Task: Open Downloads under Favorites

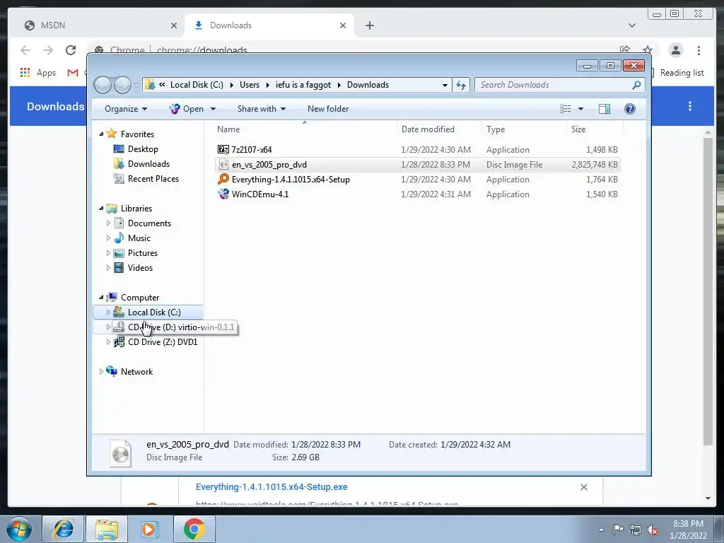Action: click(148, 164)
